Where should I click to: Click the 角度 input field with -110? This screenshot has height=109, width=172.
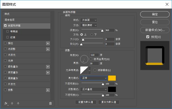tap(94, 55)
